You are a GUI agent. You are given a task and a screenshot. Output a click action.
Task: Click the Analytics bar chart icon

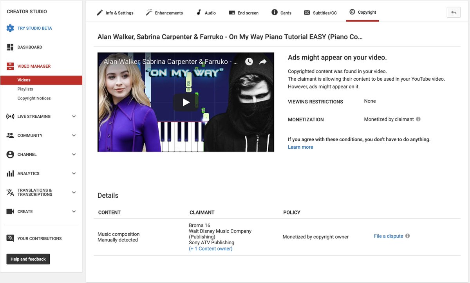pyautogui.click(x=10, y=173)
